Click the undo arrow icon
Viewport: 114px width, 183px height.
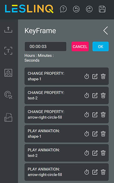click(76, 9)
